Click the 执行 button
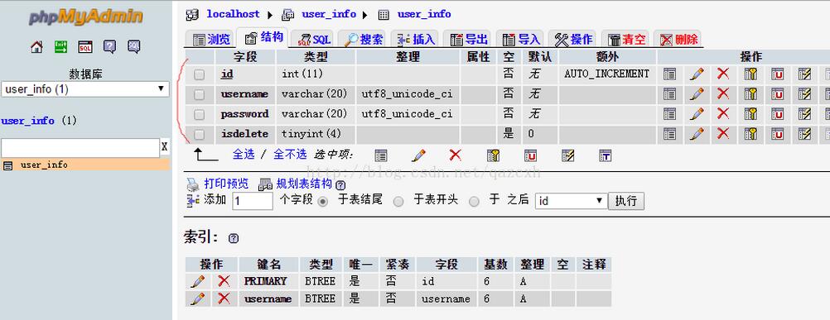The width and height of the screenshot is (830, 320). click(x=626, y=201)
